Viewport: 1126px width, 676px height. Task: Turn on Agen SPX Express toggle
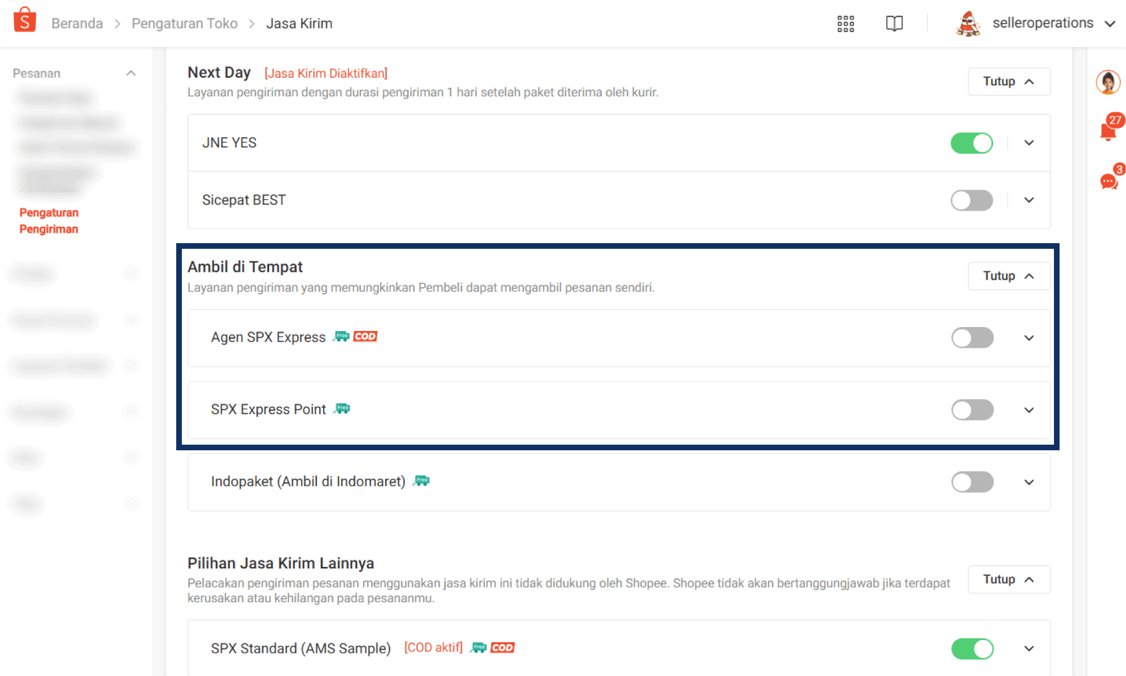(972, 338)
